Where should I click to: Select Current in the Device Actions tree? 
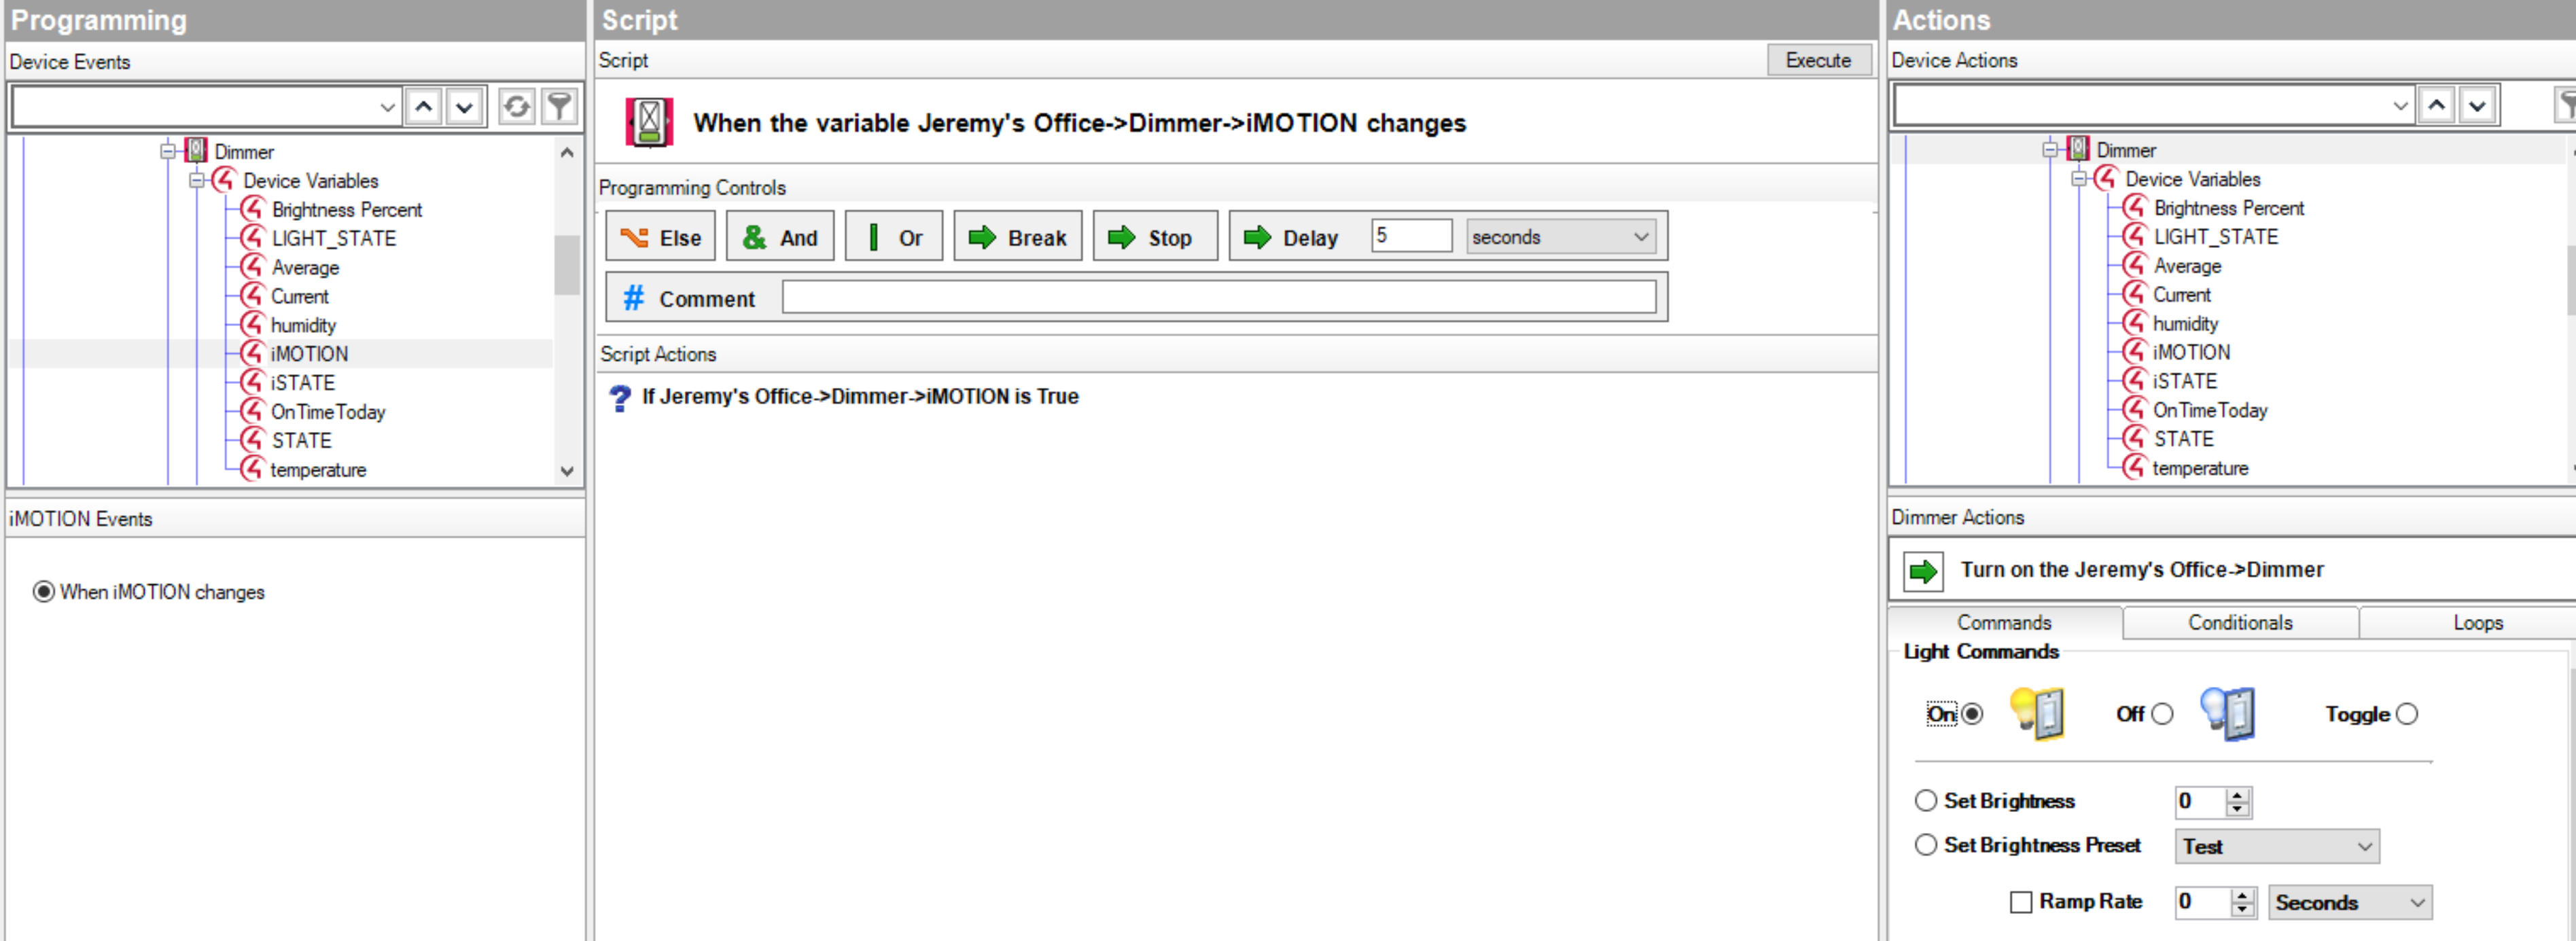(x=2181, y=294)
